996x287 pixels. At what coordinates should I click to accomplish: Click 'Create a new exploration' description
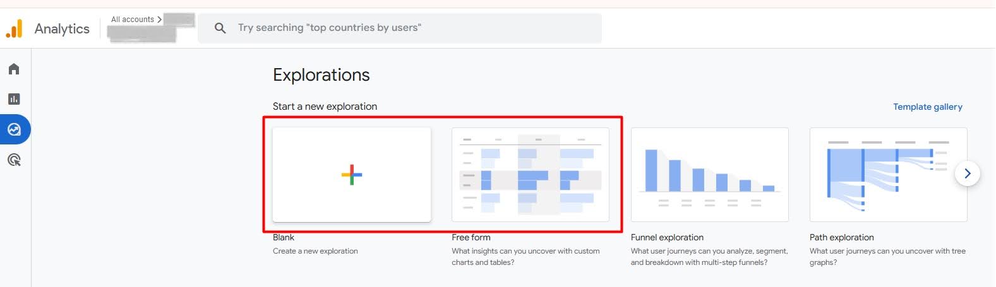[x=315, y=251]
